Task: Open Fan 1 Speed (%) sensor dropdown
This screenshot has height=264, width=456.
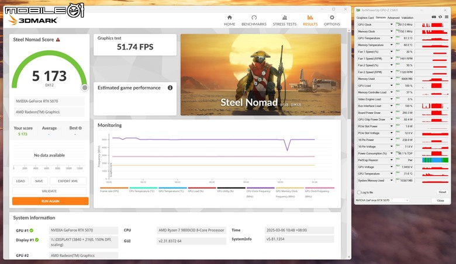Action: click(x=392, y=52)
